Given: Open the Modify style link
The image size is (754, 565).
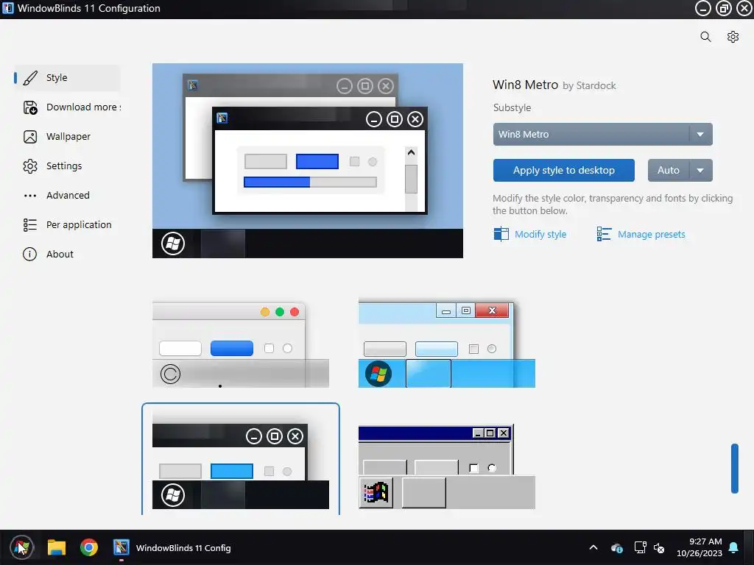Looking at the screenshot, I should (540, 235).
